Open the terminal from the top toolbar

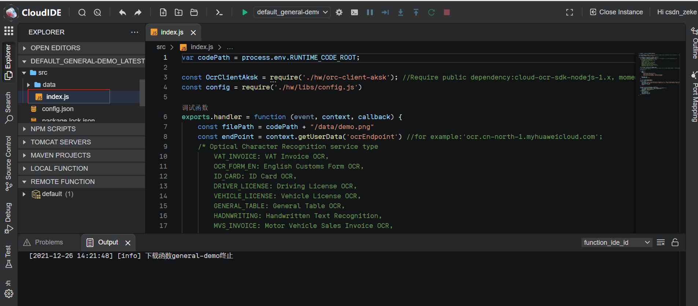pyautogui.click(x=219, y=12)
